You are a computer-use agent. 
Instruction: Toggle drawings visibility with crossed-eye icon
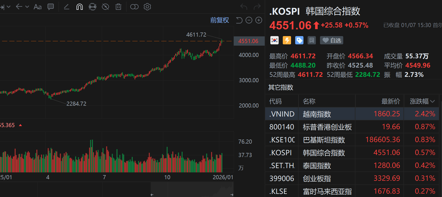coord(105,7)
